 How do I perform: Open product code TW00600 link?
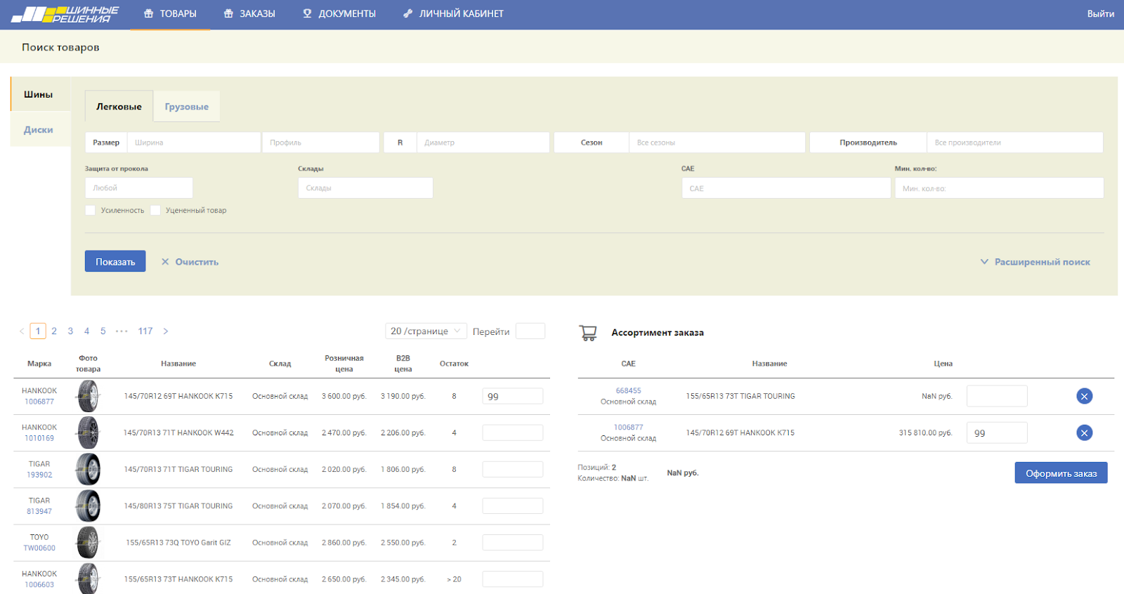pos(39,548)
